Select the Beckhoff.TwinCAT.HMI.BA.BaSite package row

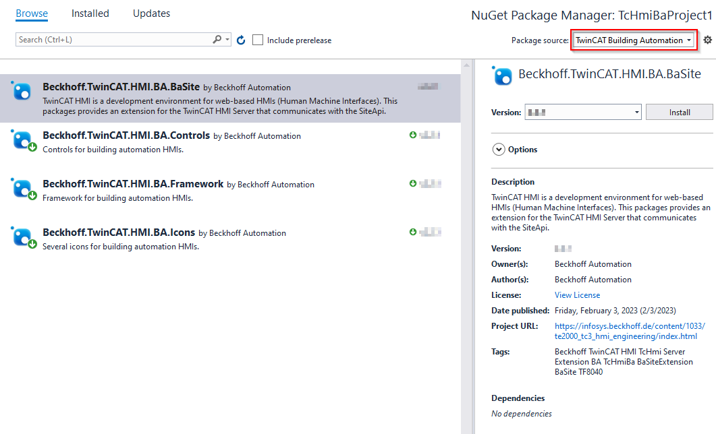(230, 98)
